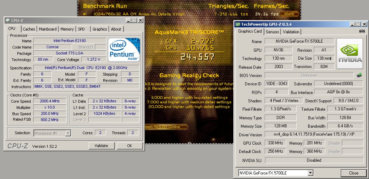
Task: Click the Cores count field in CPU-Z
Action: click(100, 133)
